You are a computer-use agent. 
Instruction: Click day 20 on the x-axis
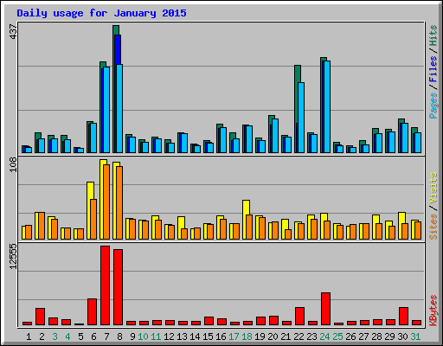(x=273, y=336)
